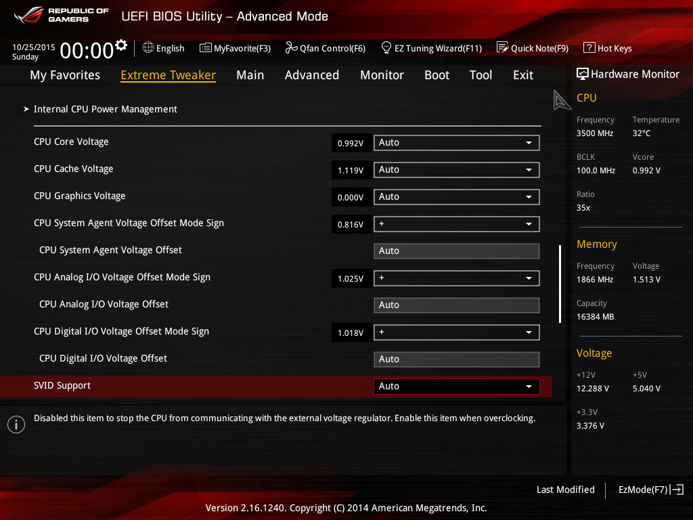Select the CPU Cache Voltage label

click(73, 169)
